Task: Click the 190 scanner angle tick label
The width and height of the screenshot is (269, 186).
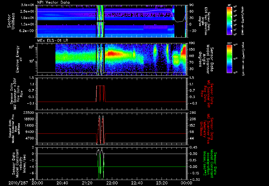Action: (193, 43)
